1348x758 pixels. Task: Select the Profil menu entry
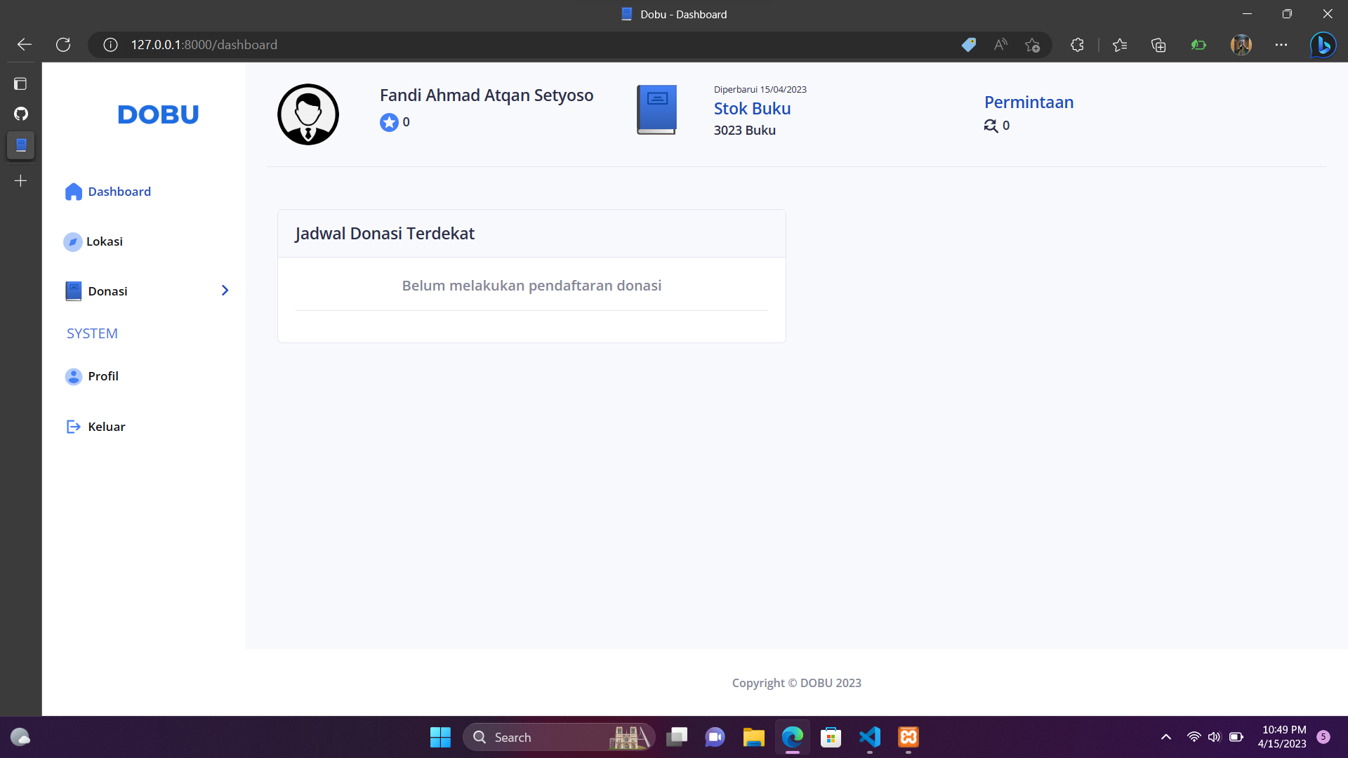pyautogui.click(x=103, y=376)
